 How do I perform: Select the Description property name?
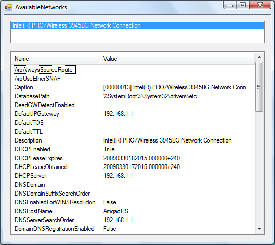[x=28, y=140]
